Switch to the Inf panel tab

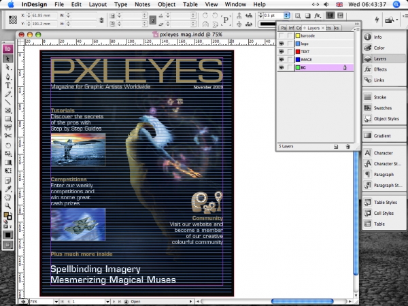click(291, 28)
